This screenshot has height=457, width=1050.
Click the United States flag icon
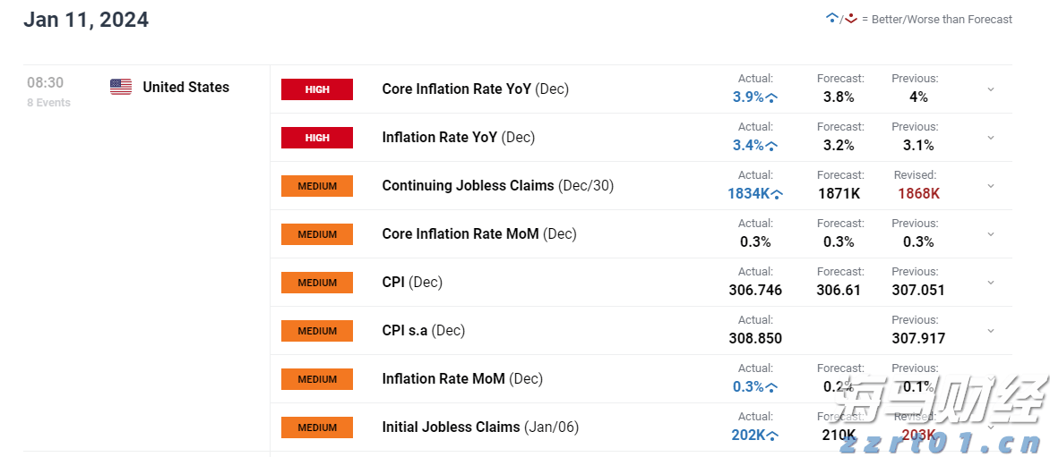click(121, 87)
